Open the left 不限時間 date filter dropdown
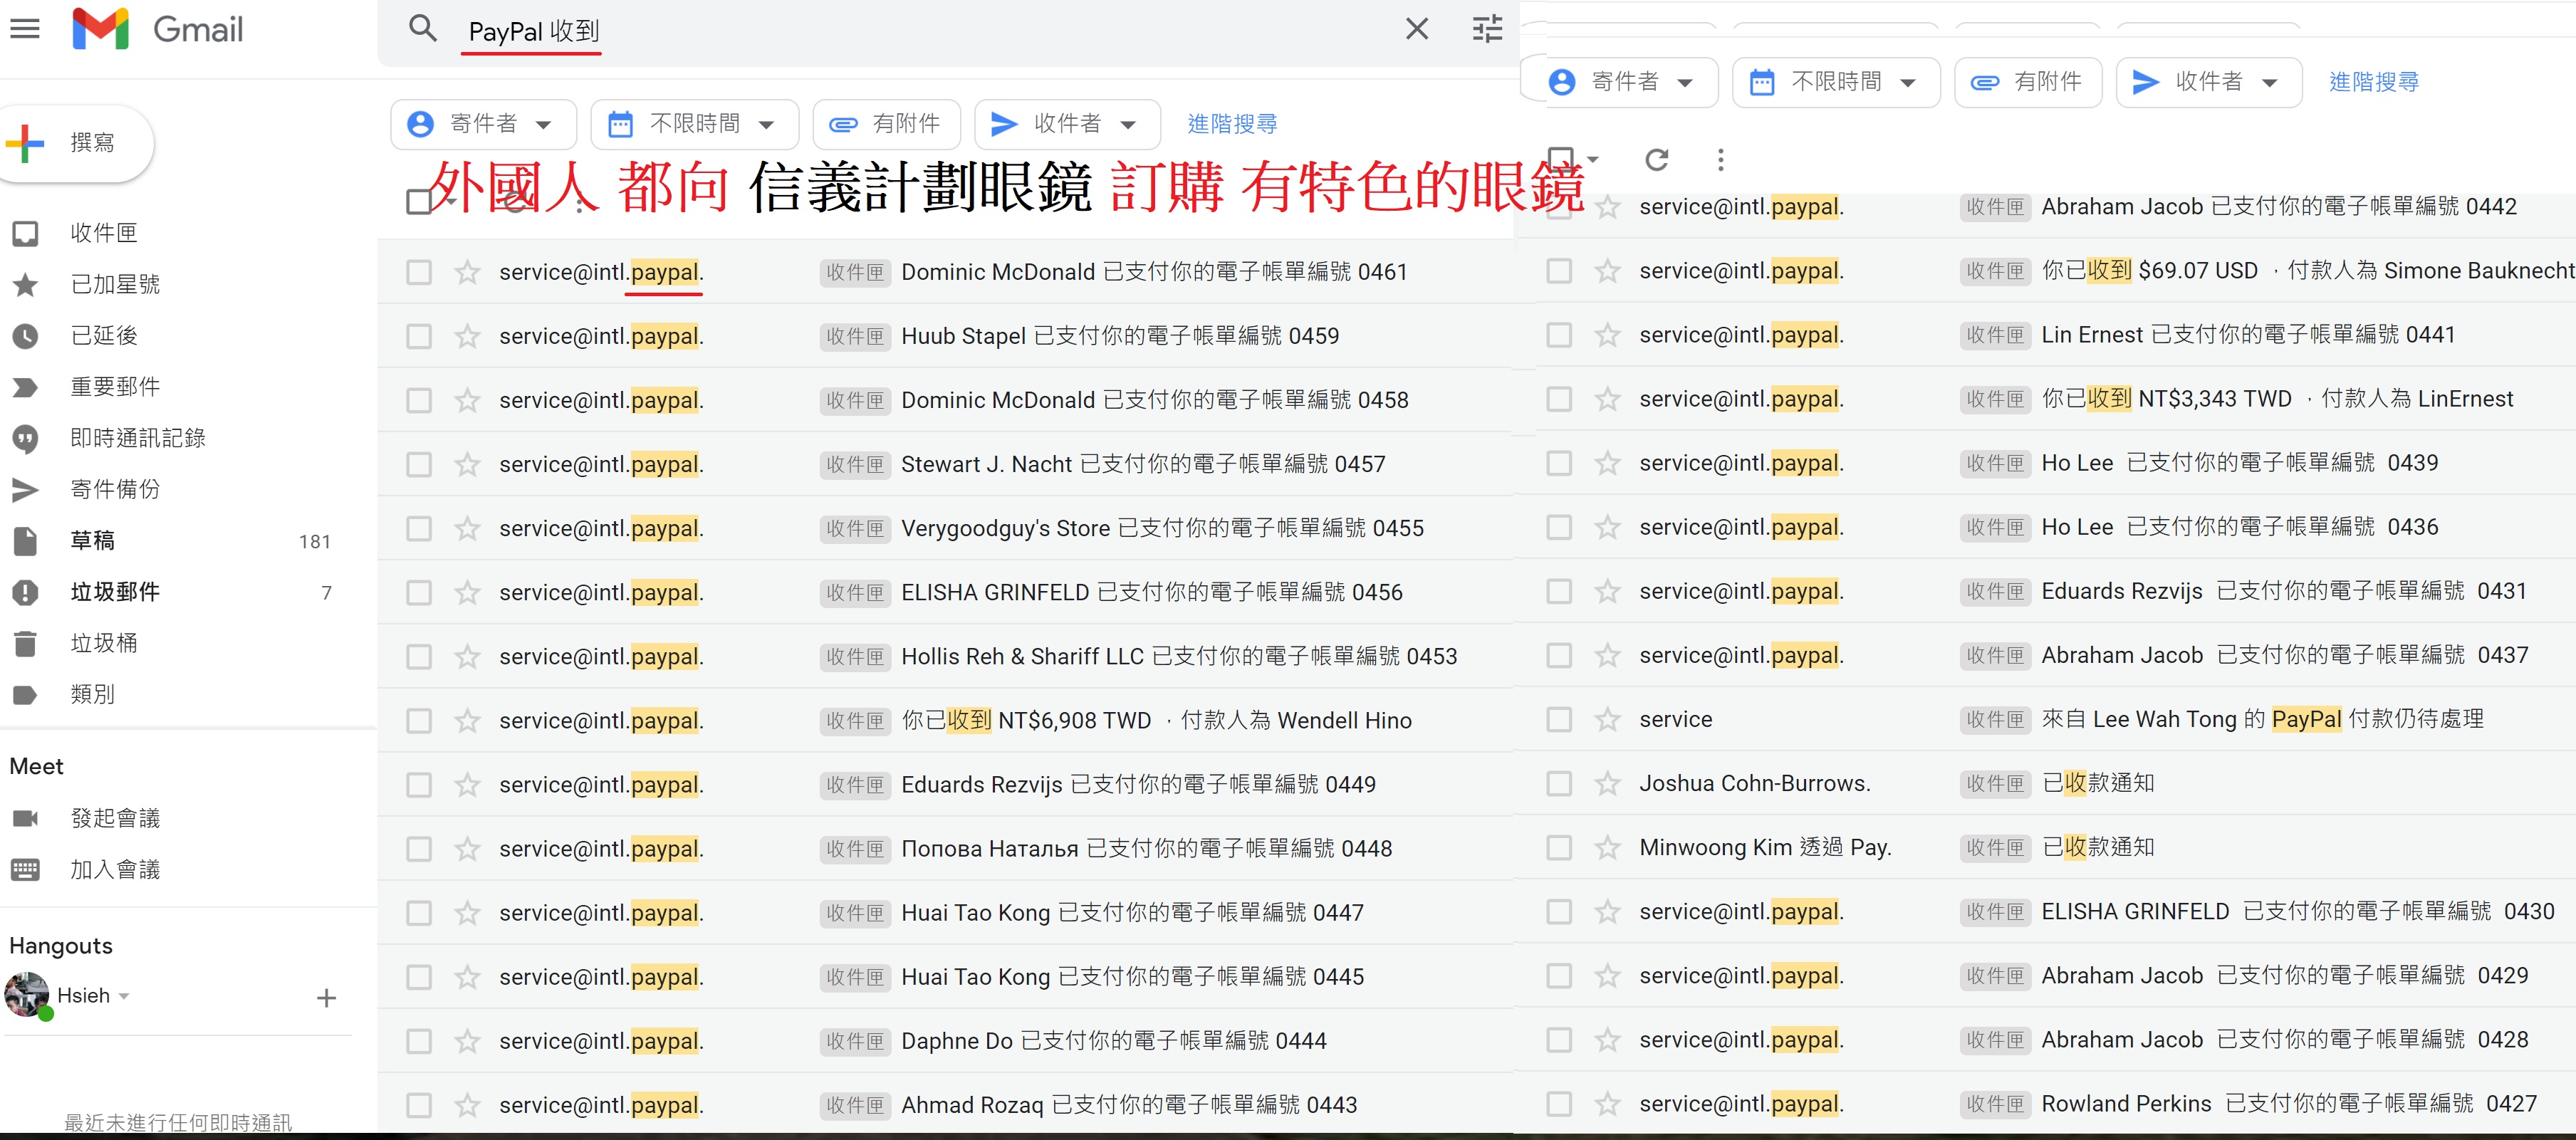Viewport: 2576px width, 1140px height. [x=694, y=124]
